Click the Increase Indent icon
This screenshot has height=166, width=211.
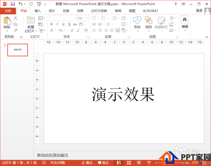coord(100,24)
